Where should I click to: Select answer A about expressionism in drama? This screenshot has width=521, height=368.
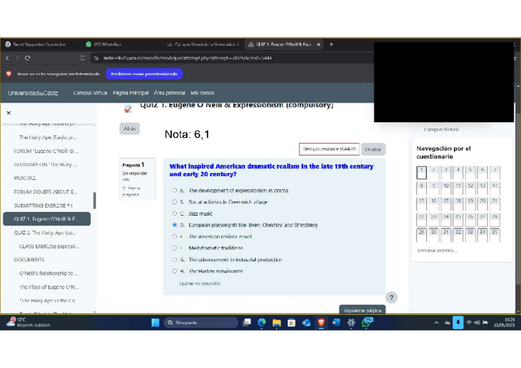175,190
